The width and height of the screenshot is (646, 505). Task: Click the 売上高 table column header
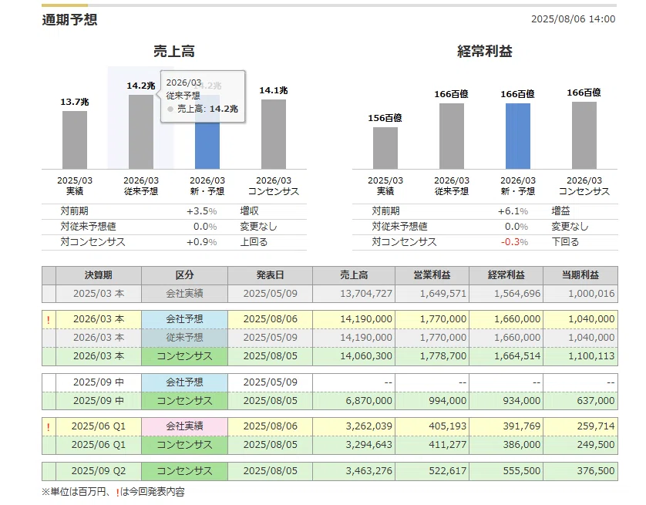354,275
